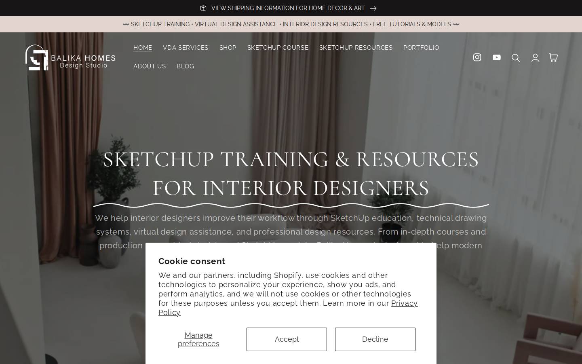Accept cookies in the consent dialog
This screenshot has width=582, height=364.
287,339
